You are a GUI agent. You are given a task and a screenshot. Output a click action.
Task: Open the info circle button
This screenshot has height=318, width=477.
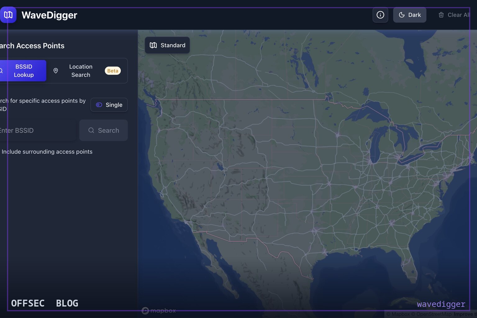(x=380, y=15)
